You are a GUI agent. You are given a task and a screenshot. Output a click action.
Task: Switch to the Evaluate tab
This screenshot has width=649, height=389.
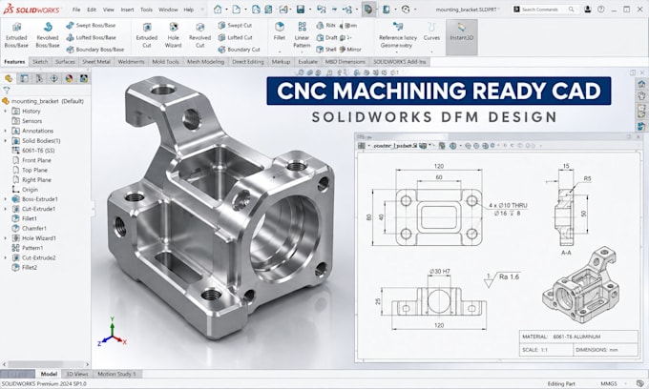pos(307,62)
